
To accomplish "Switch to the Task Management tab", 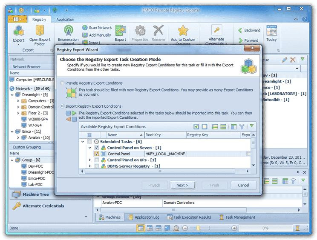I will tap(237, 217).
